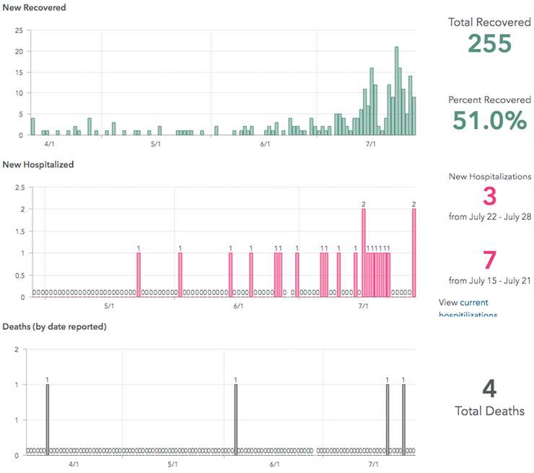Select the first pink hospitalization bar
This screenshot has height=473, width=534.
tap(139, 275)
